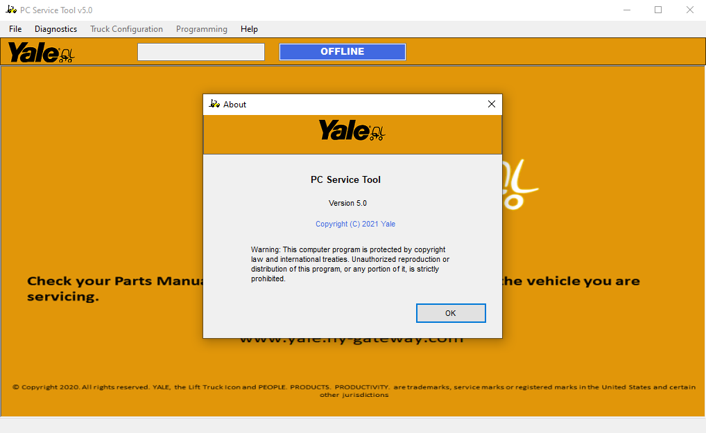Click the forklift icon in the About title bar
The height and width of the screenshot is (433, 706).
(214, 104)
